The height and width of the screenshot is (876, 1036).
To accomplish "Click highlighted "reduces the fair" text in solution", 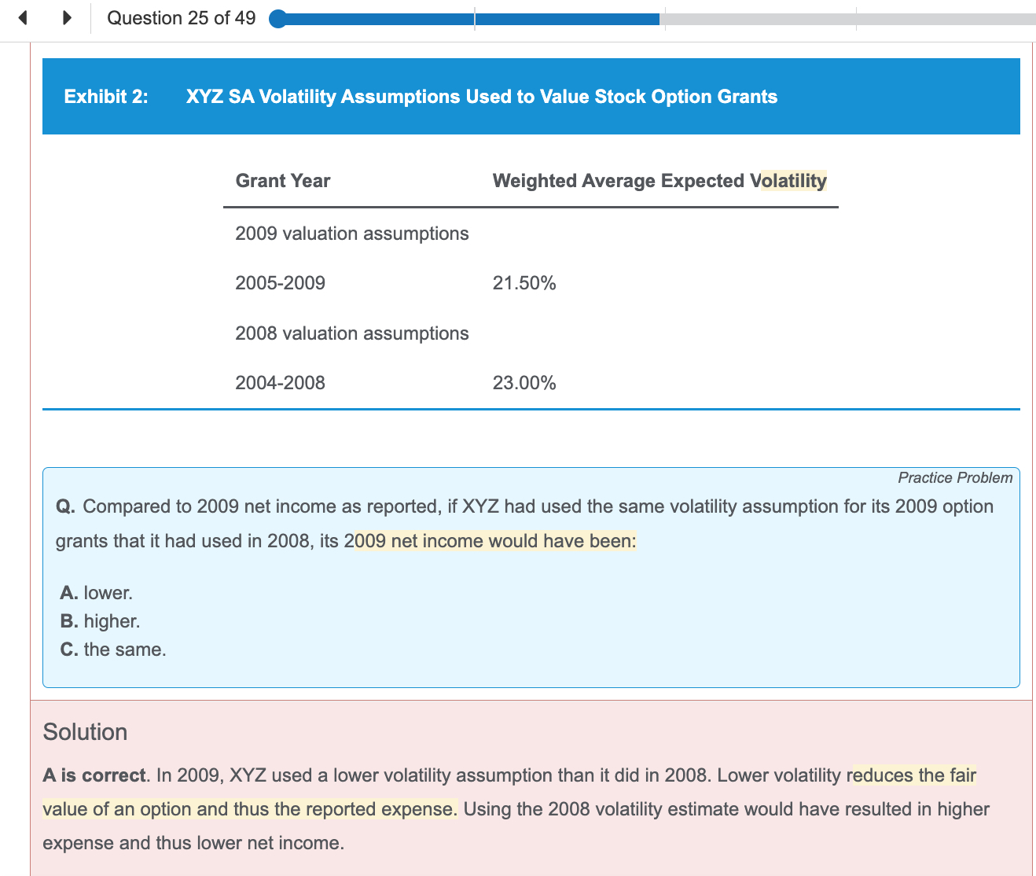I will (915, 775).
